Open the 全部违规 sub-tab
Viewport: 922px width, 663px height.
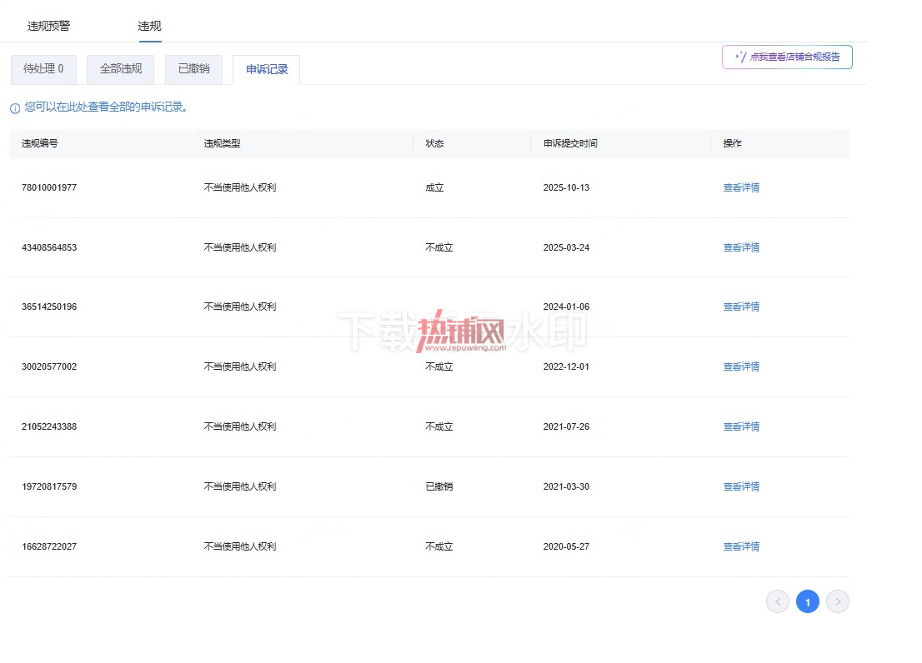[121, 69]
